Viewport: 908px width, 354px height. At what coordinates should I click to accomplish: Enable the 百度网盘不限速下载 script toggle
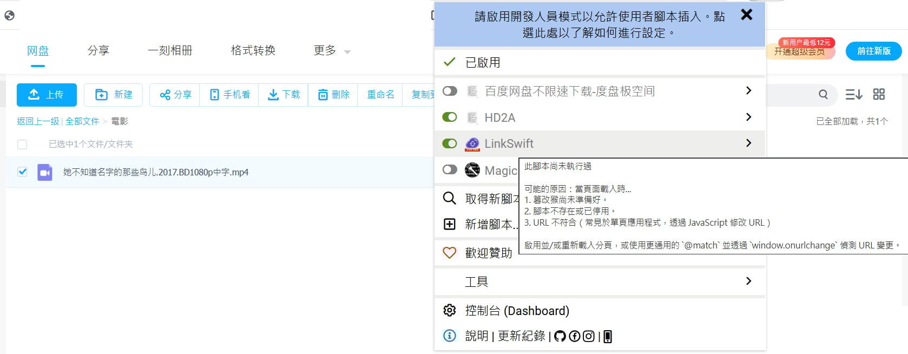(450, 91)
